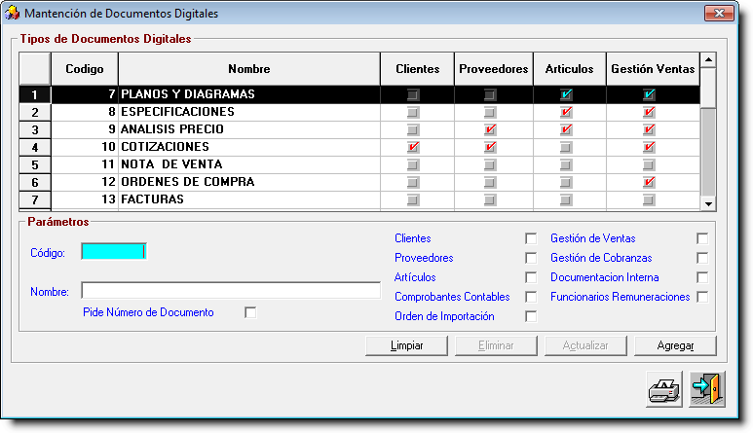Toggle Clientes checkbox for FACTURAS row
Screen dimensions: 753x433
pos(413,199)
